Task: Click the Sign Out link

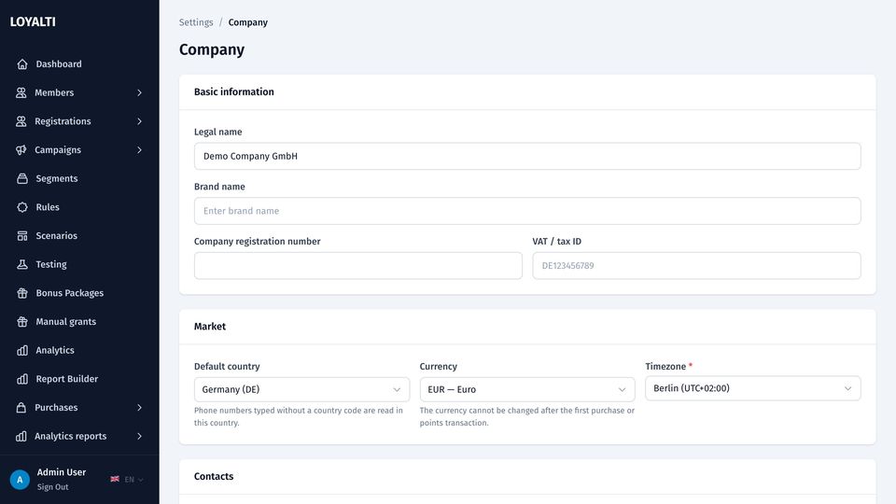Action: (x=52, y=487)
